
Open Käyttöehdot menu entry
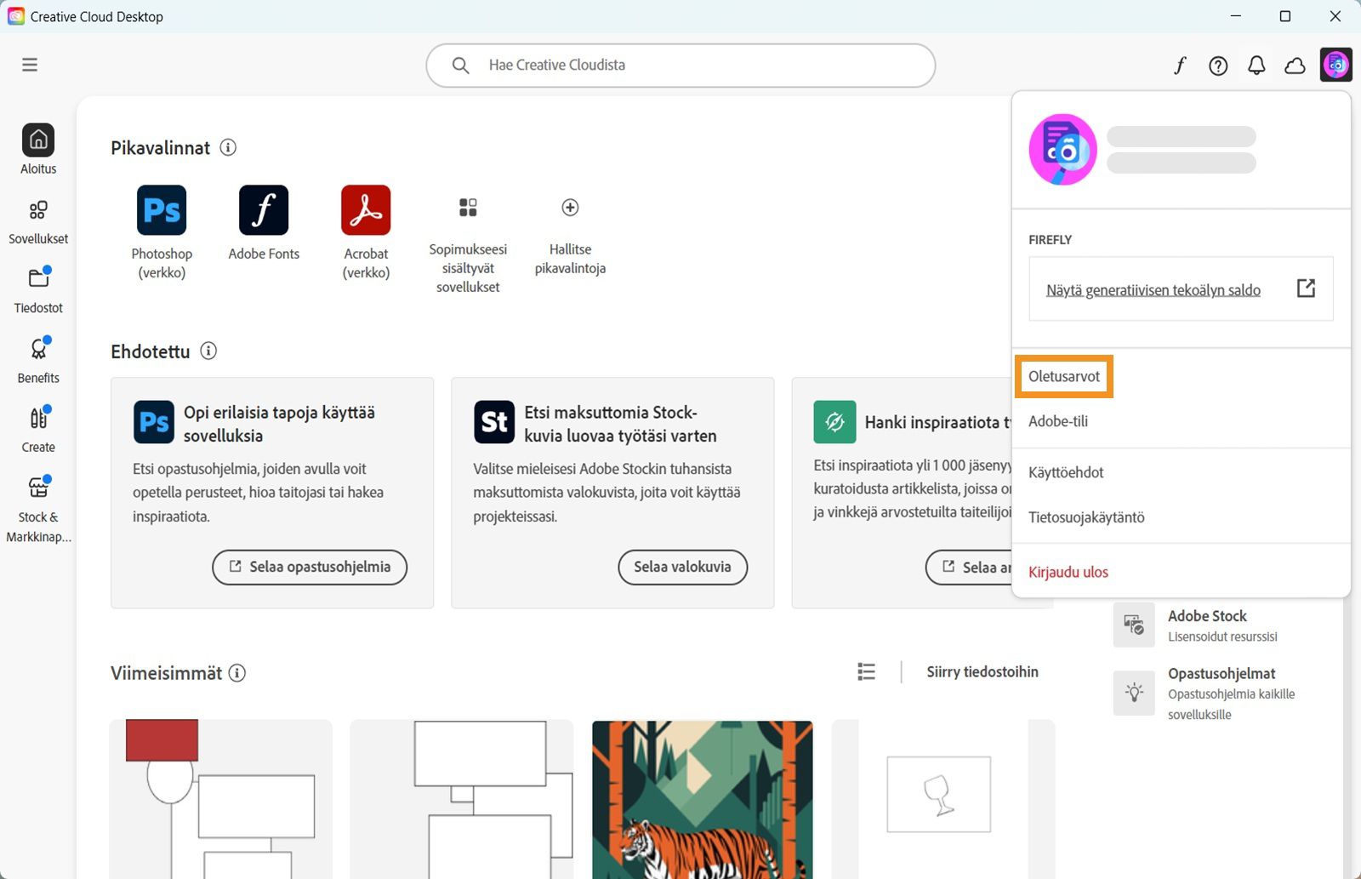(1066, 472)
